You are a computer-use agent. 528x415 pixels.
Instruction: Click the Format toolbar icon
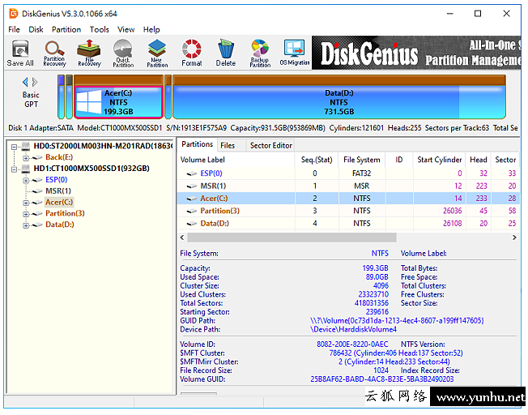click(x=192, y=53)
